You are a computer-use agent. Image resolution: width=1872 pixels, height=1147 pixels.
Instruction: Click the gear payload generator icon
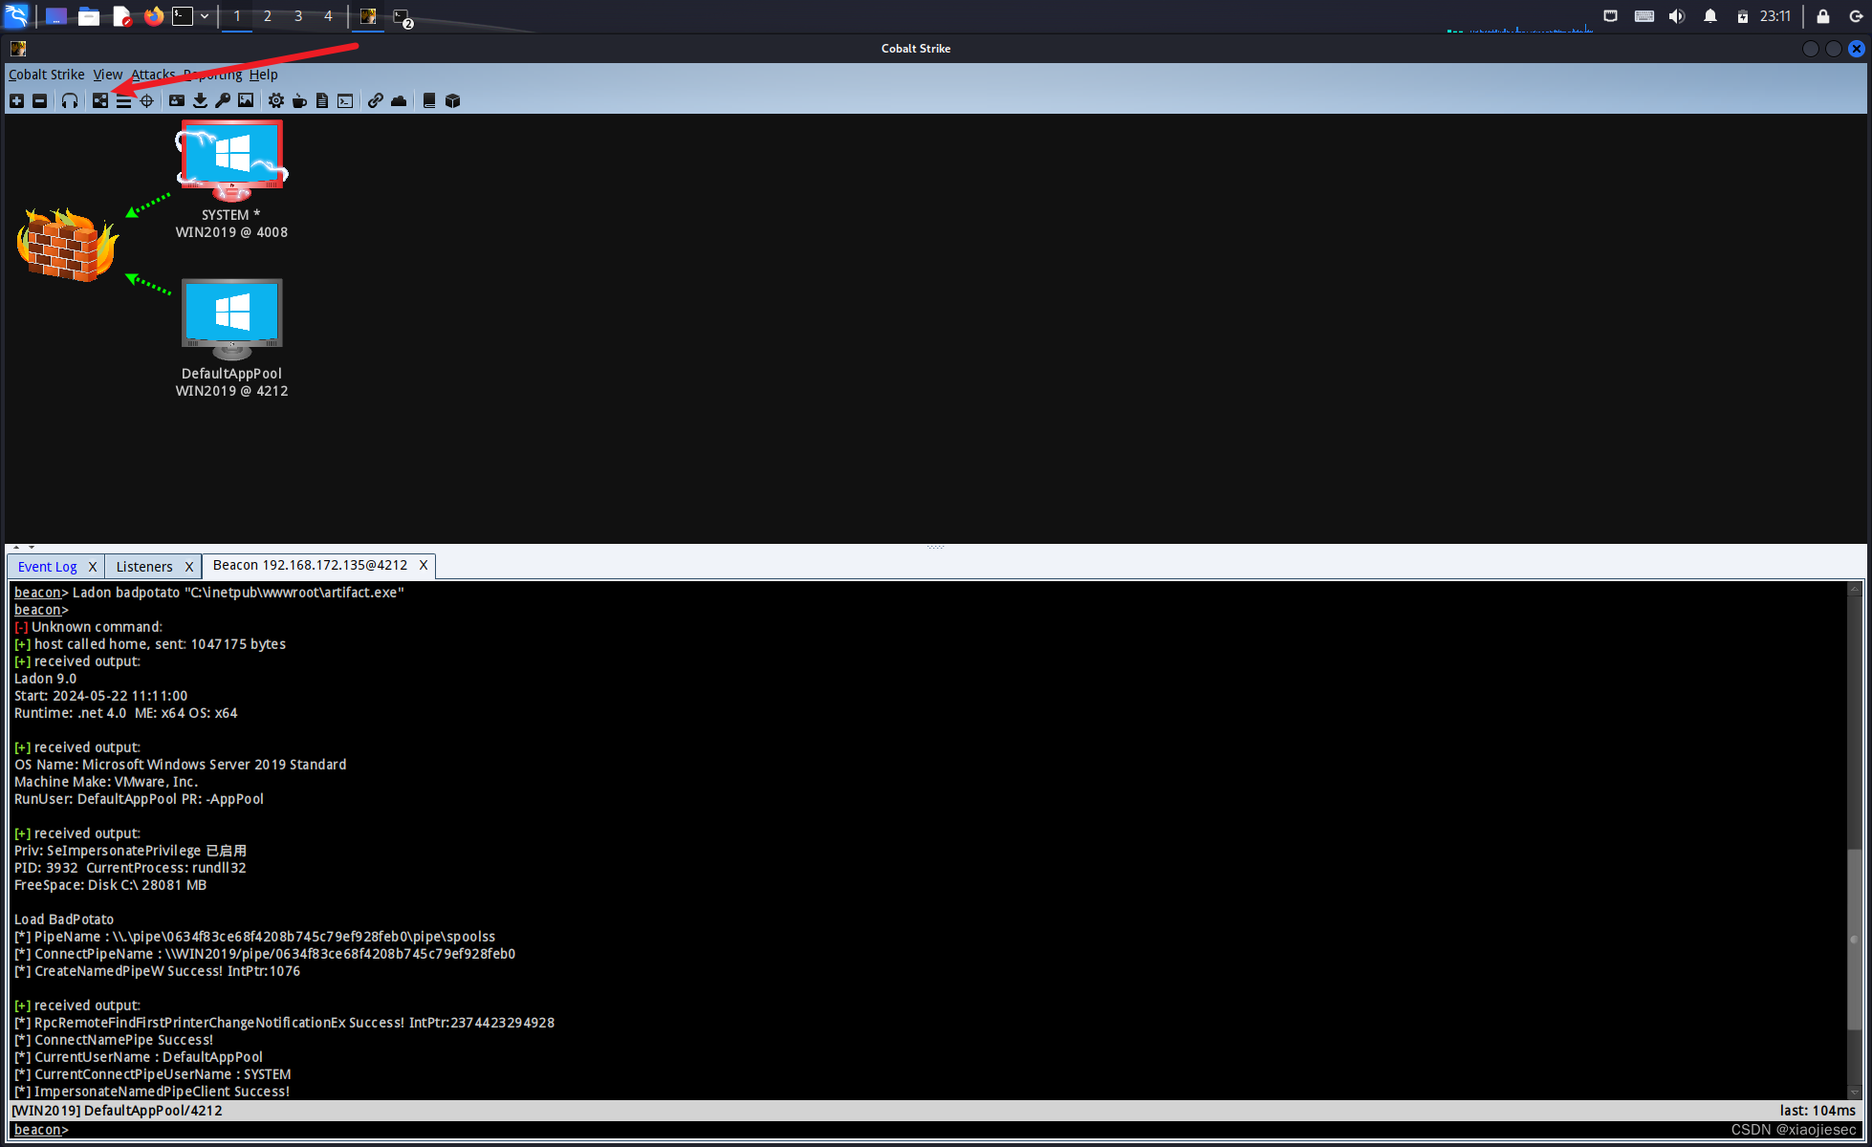tap(276, 100)
